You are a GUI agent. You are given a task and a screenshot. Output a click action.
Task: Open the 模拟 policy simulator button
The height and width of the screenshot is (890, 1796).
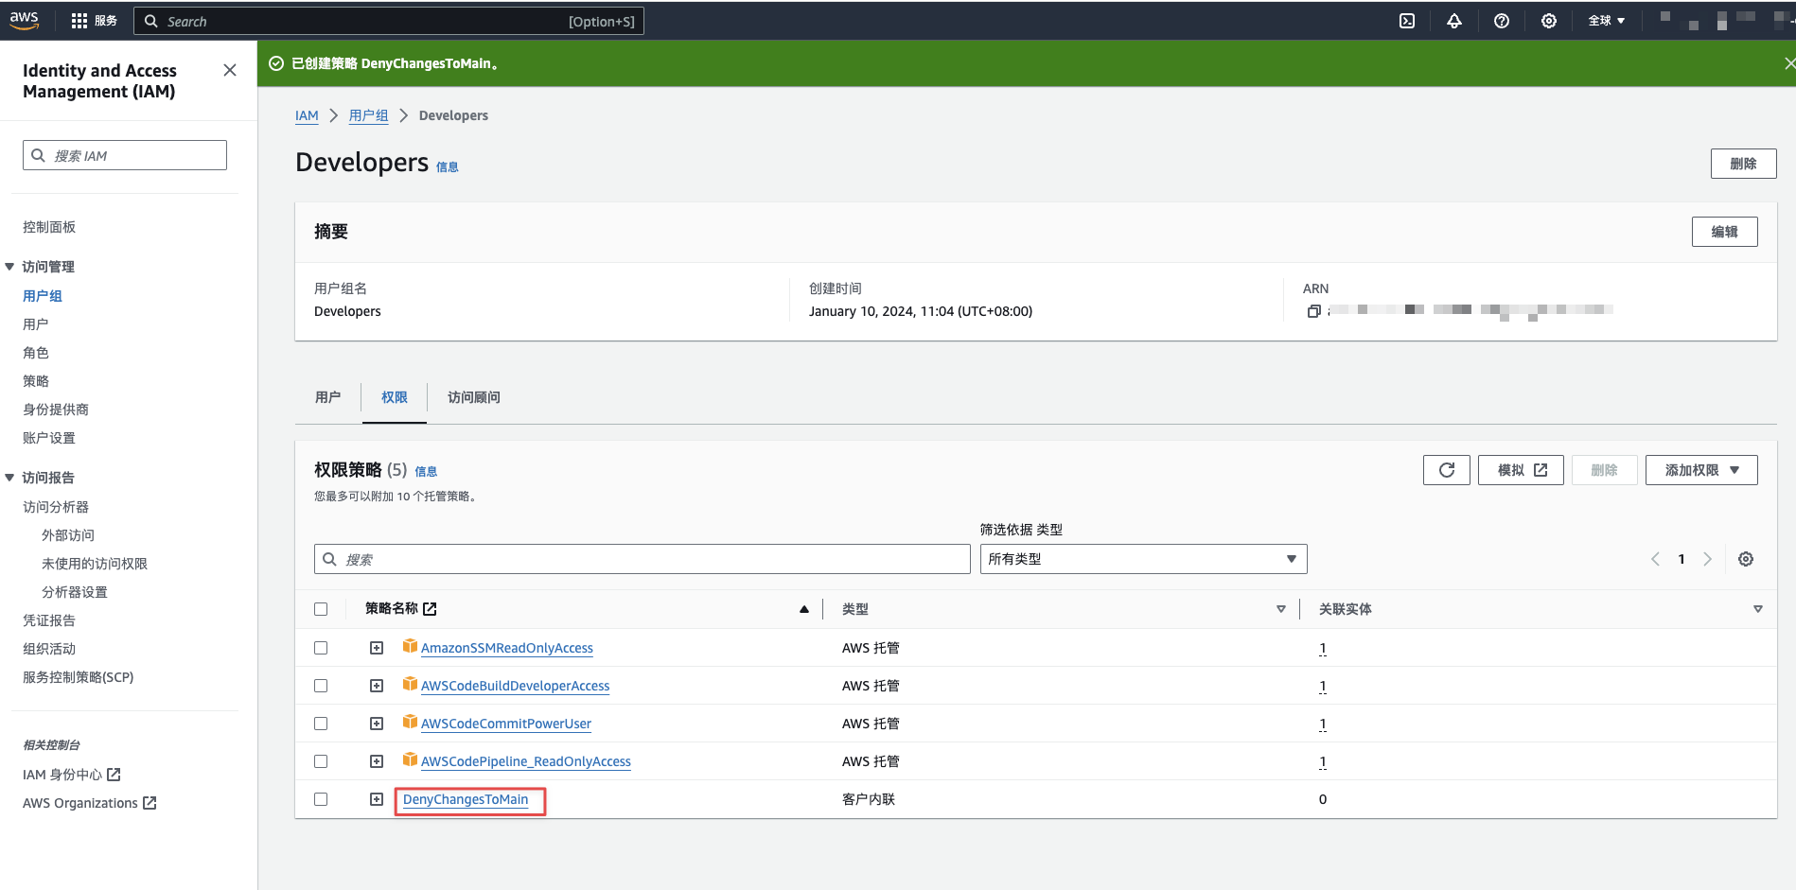tap(1521, 470)
